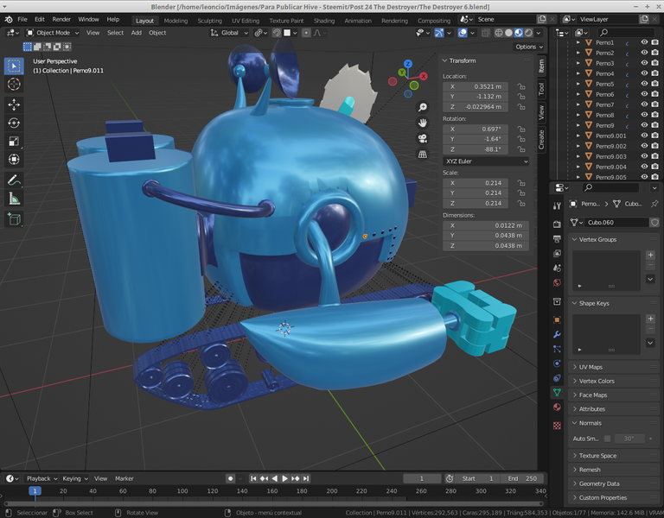Open the Object properties tab icon
Viewport: 664px width, 518px height.
[x=557, y=319]
